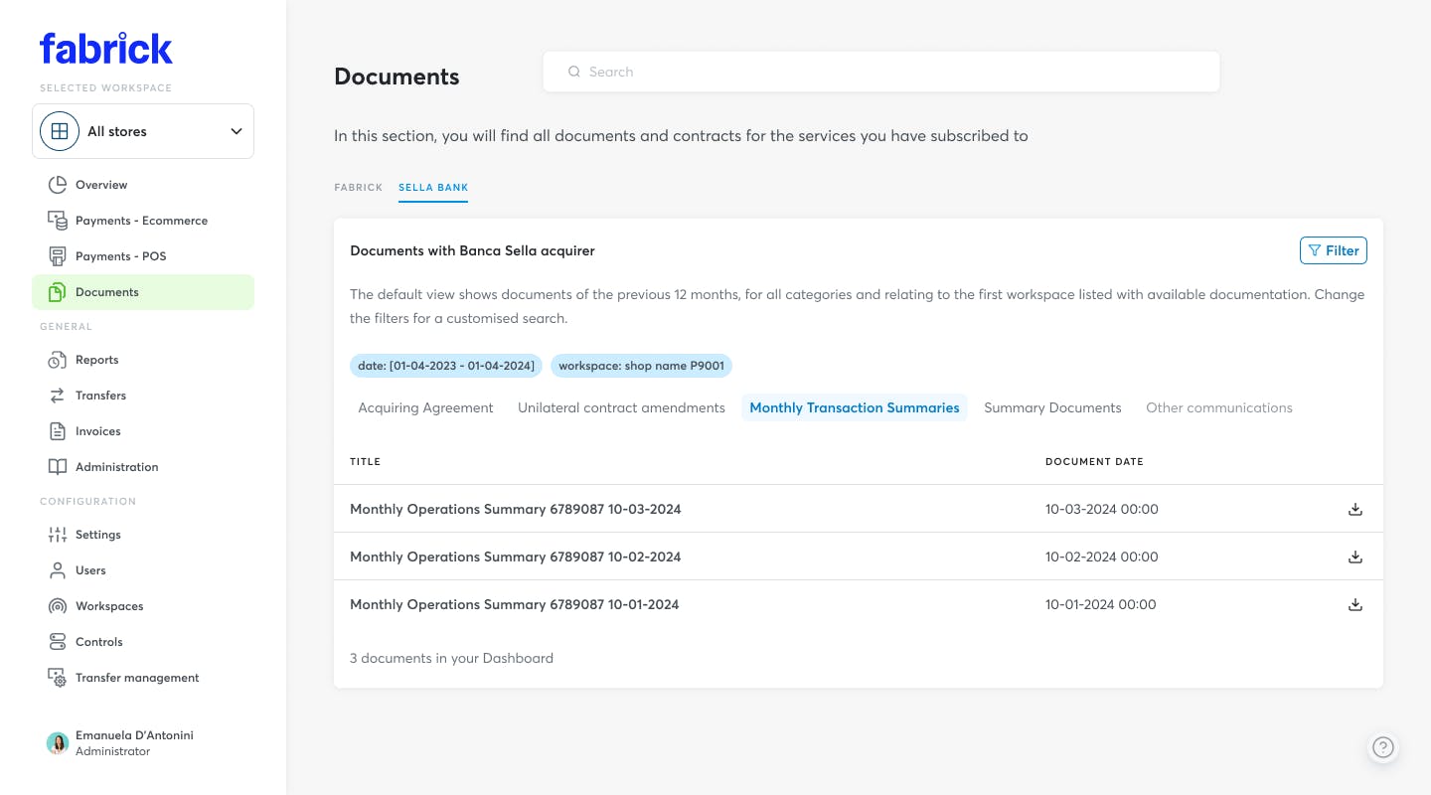This screenshot has width=1431, height=795.
Task: Click the Workspaces icon
Action: tap(58, 606)
